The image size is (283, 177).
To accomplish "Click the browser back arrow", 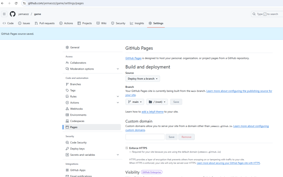I will click(2, 3).
